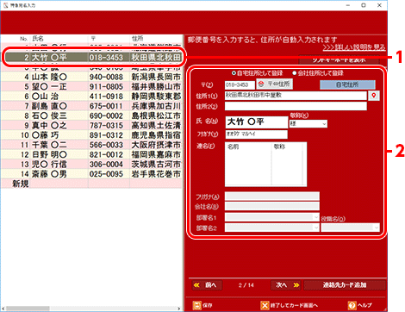Select 会社住所として登録 radio button
The image size is (405, 312).
pos(295,73)
